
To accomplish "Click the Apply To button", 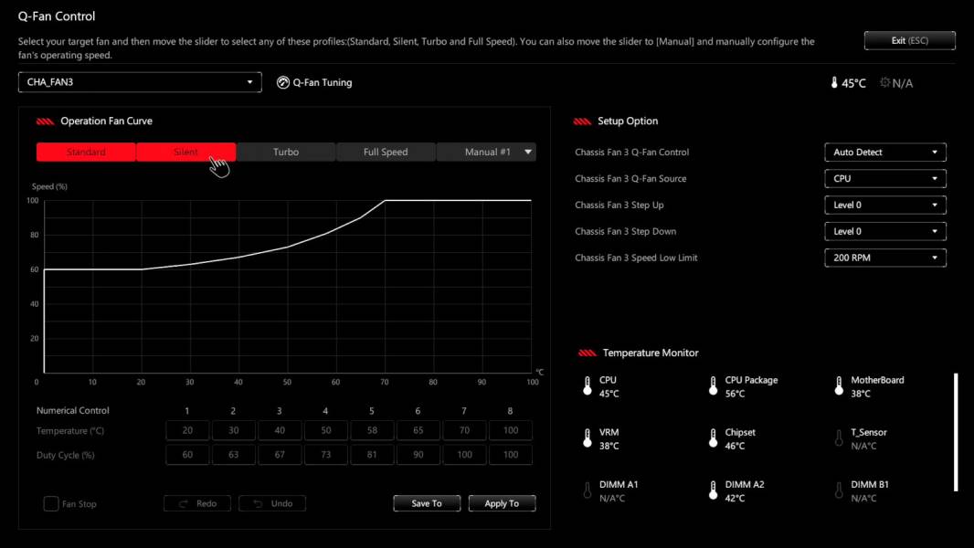I will [x=502, y=503].
